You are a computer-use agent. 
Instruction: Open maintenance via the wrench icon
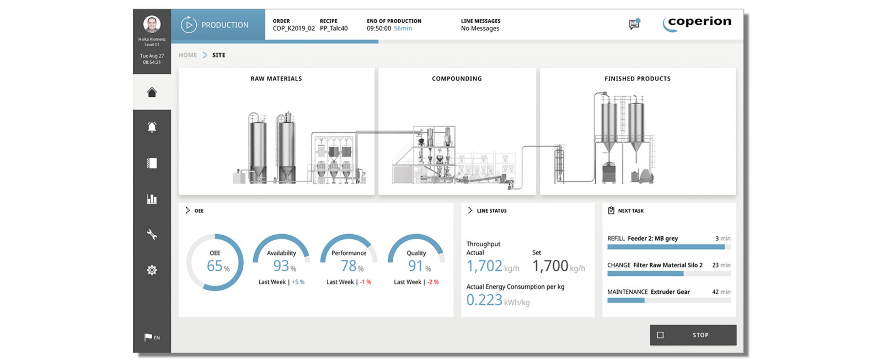[152, 235]
